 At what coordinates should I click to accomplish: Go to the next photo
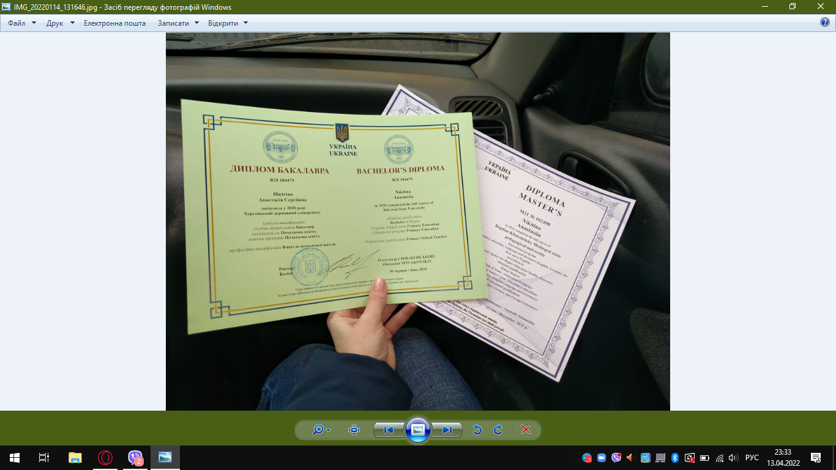coord(447,430)
